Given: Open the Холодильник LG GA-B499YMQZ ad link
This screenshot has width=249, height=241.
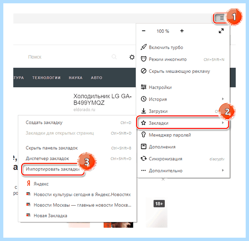Looking at the screenshot, I should click(103, 99).
